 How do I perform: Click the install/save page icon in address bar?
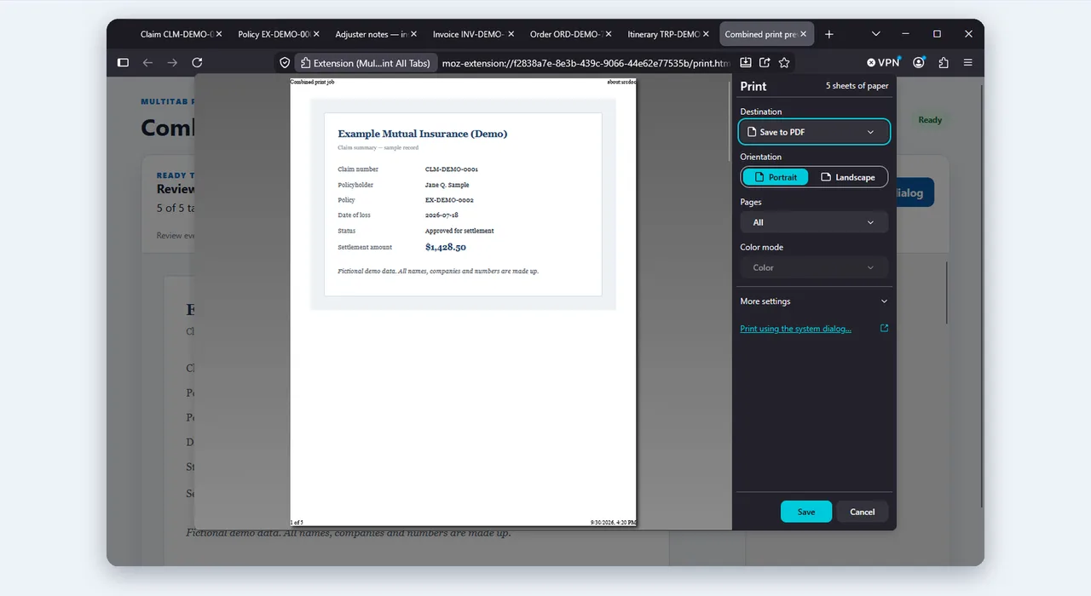[745, 62]
